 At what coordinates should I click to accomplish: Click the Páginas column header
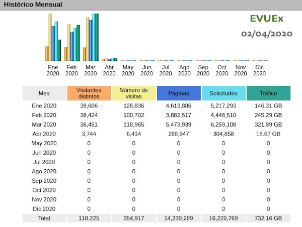click(179, 93)
